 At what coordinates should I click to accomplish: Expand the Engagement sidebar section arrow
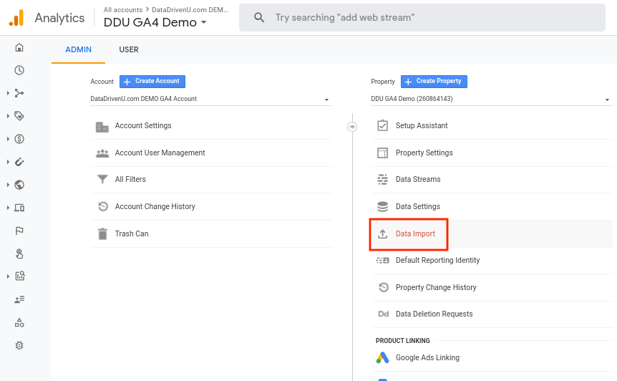click(8, 116)
